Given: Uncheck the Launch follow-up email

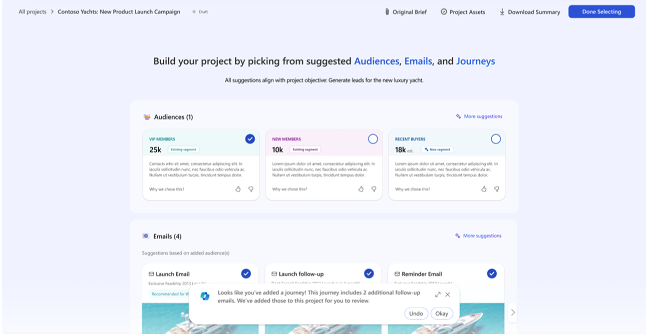Looking at the screenshot, I should tap(369, 273).
